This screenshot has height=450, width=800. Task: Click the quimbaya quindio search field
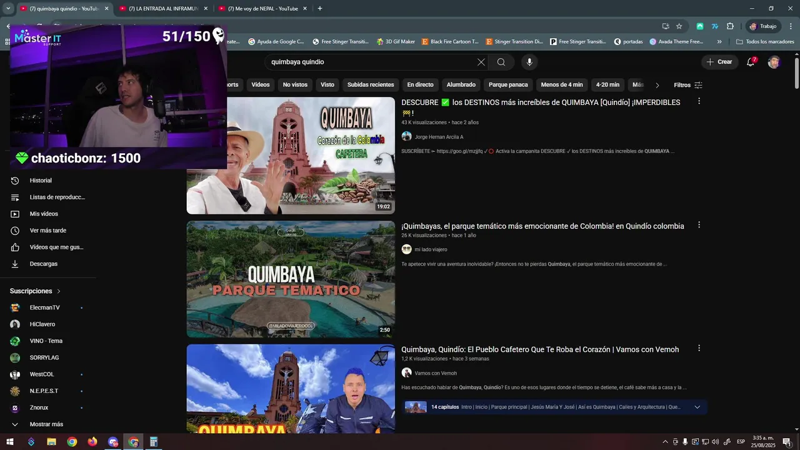click(369, 62)
